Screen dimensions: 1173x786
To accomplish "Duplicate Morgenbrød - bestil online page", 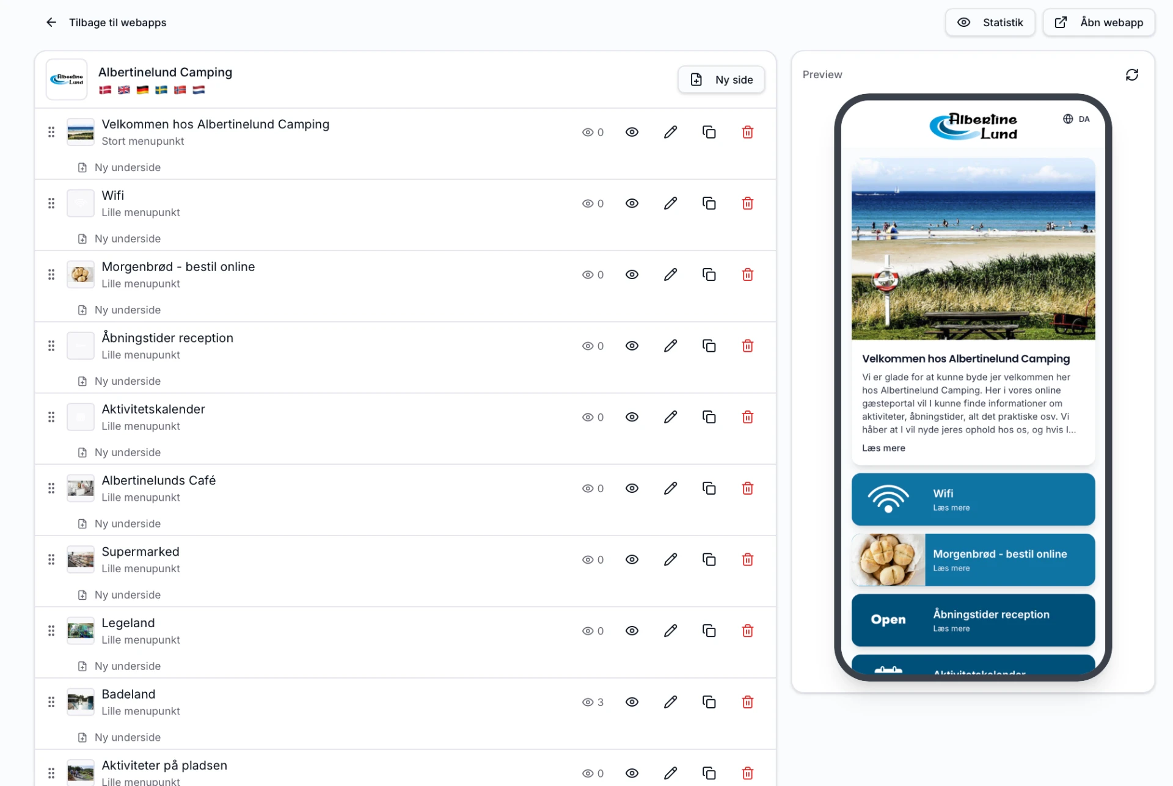I will click(x=709, y=275).
